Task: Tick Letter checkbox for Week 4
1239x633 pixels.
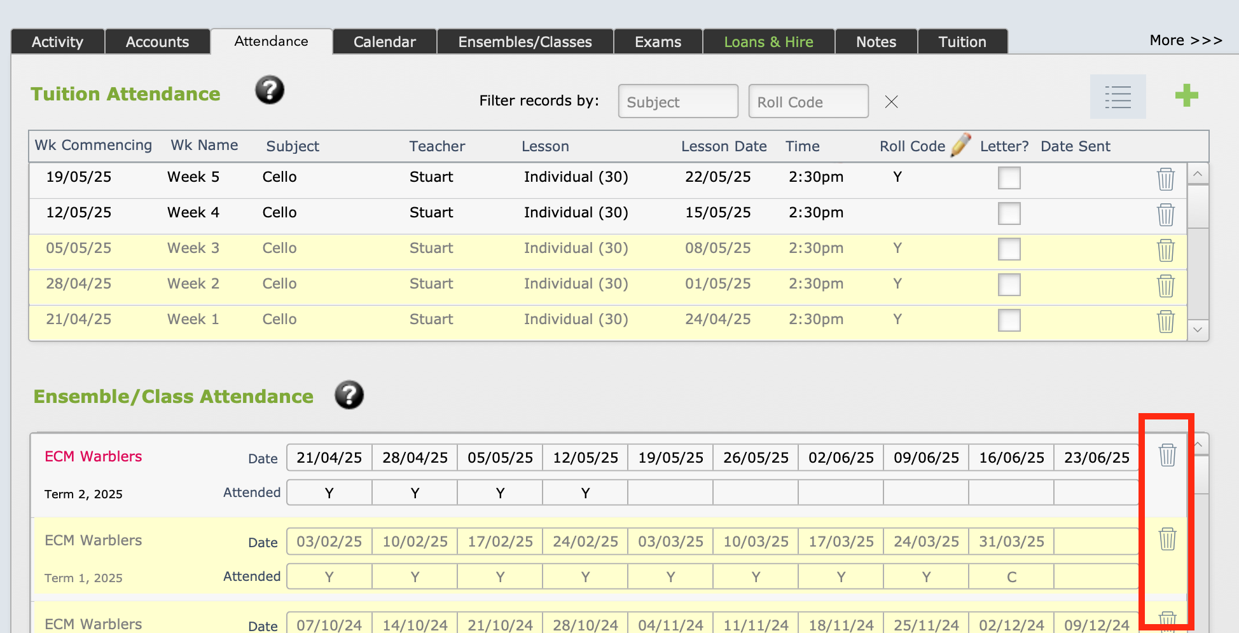Action: tap(1009, 214)
